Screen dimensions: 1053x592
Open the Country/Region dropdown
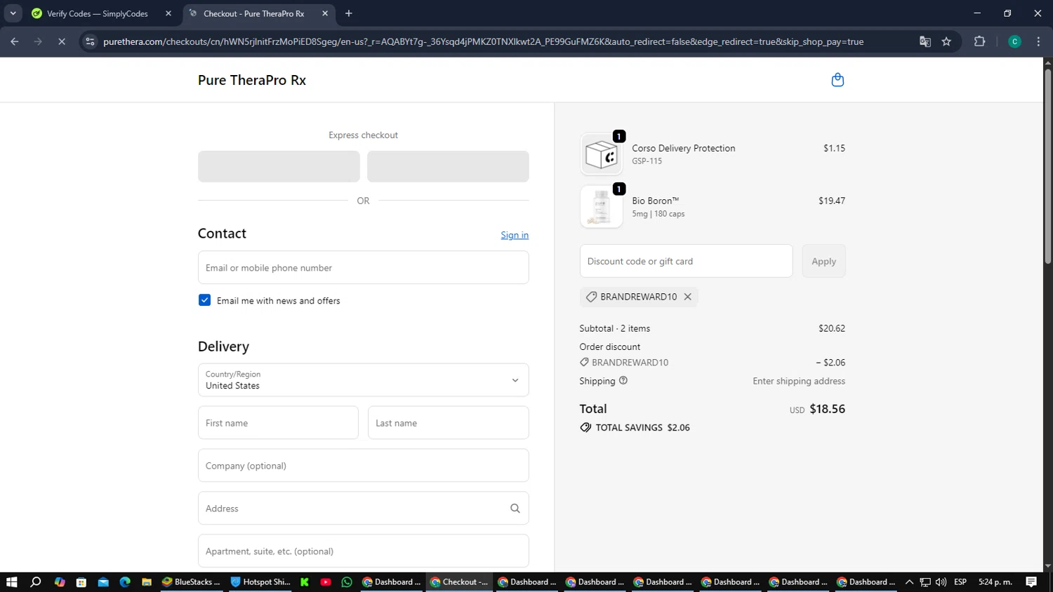[x=363, y=380]
